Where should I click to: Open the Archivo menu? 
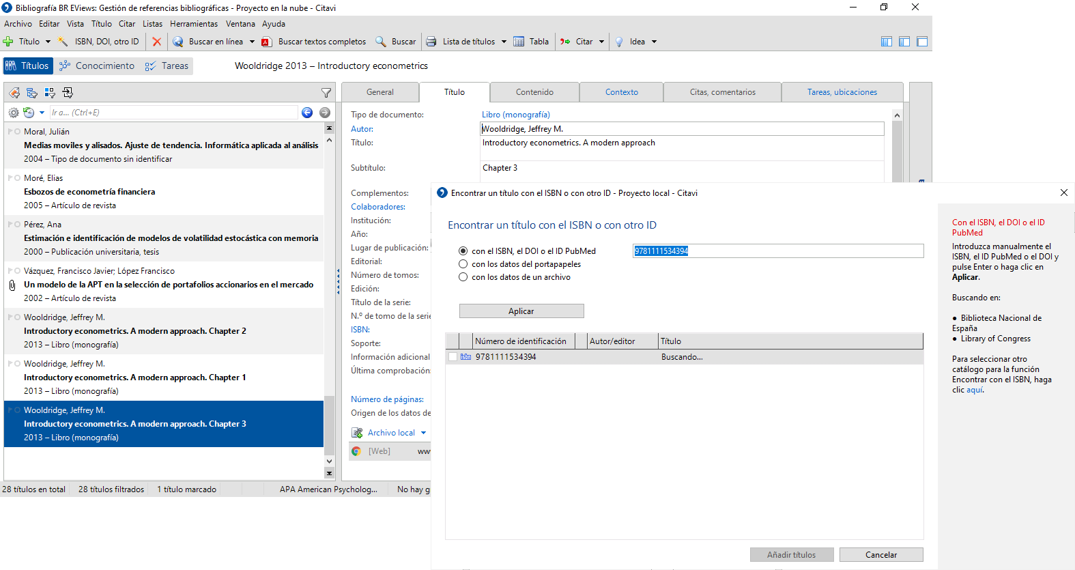[x=18, y=24]
